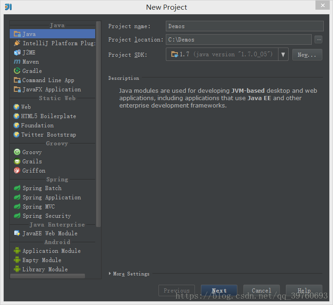333x305 pixels.
Task: Choose Command Line App template
Action: coord(53,80)
